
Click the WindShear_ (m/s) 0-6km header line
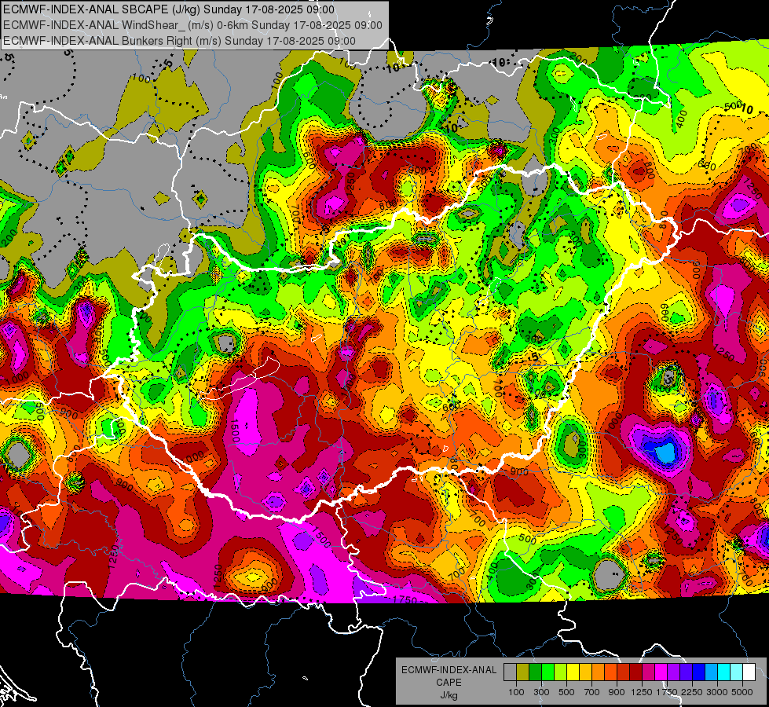tap(192, 25)
